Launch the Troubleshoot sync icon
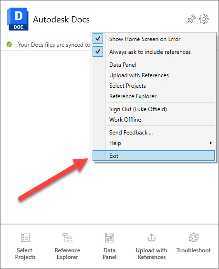219x269 pixels. 194,238
